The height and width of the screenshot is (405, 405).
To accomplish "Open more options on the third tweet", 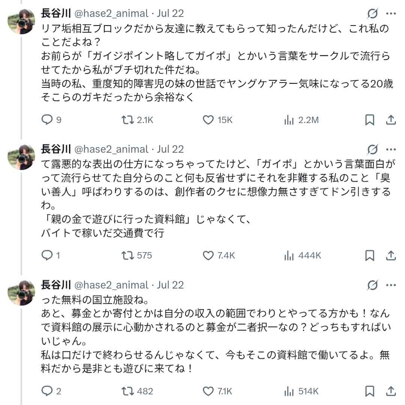I will [x=391, y=285].
